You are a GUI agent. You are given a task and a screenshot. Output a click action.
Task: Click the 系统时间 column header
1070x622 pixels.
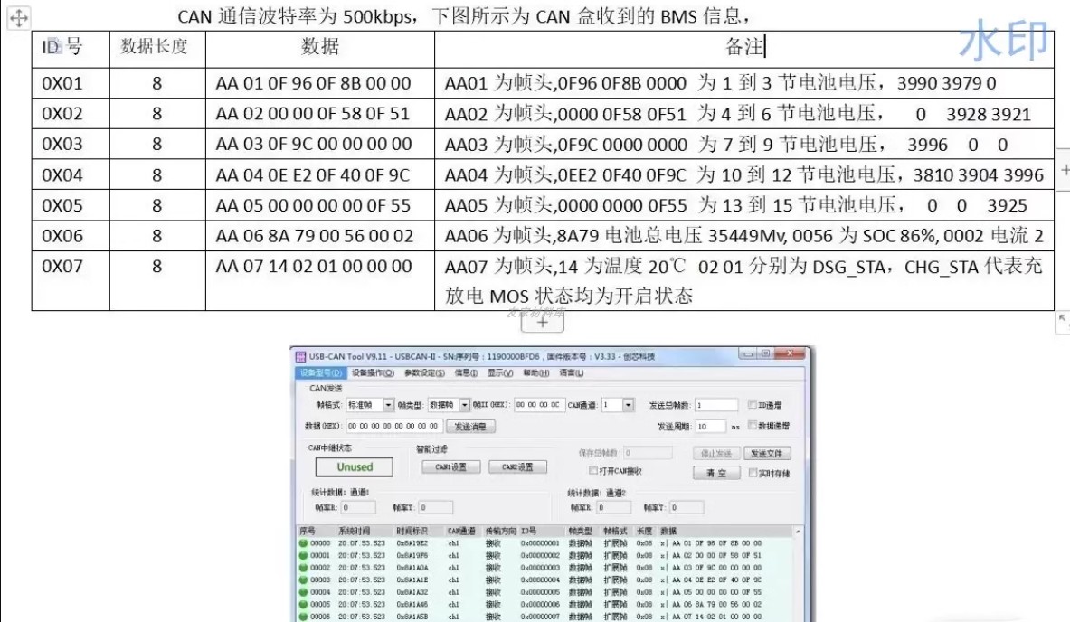pos(355,531)
